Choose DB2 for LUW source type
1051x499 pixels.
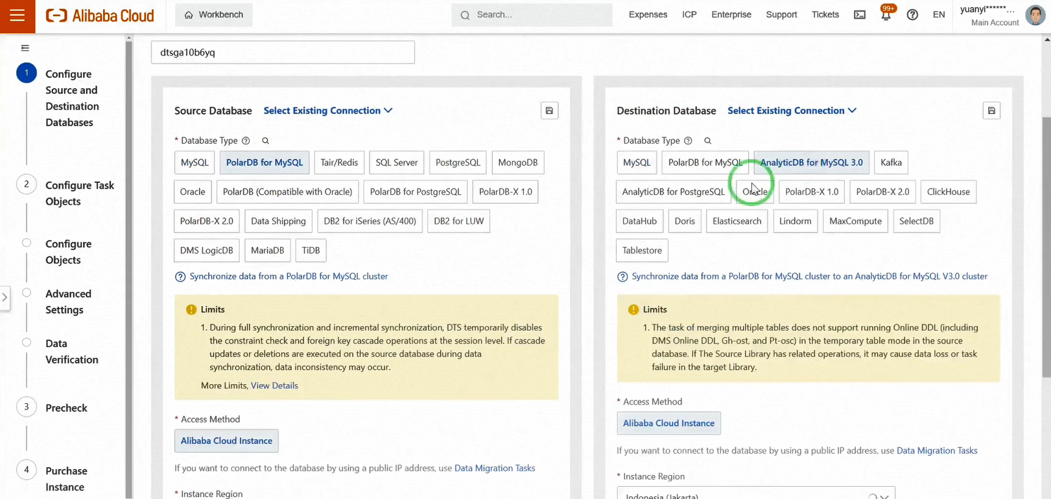pos(459,221)
